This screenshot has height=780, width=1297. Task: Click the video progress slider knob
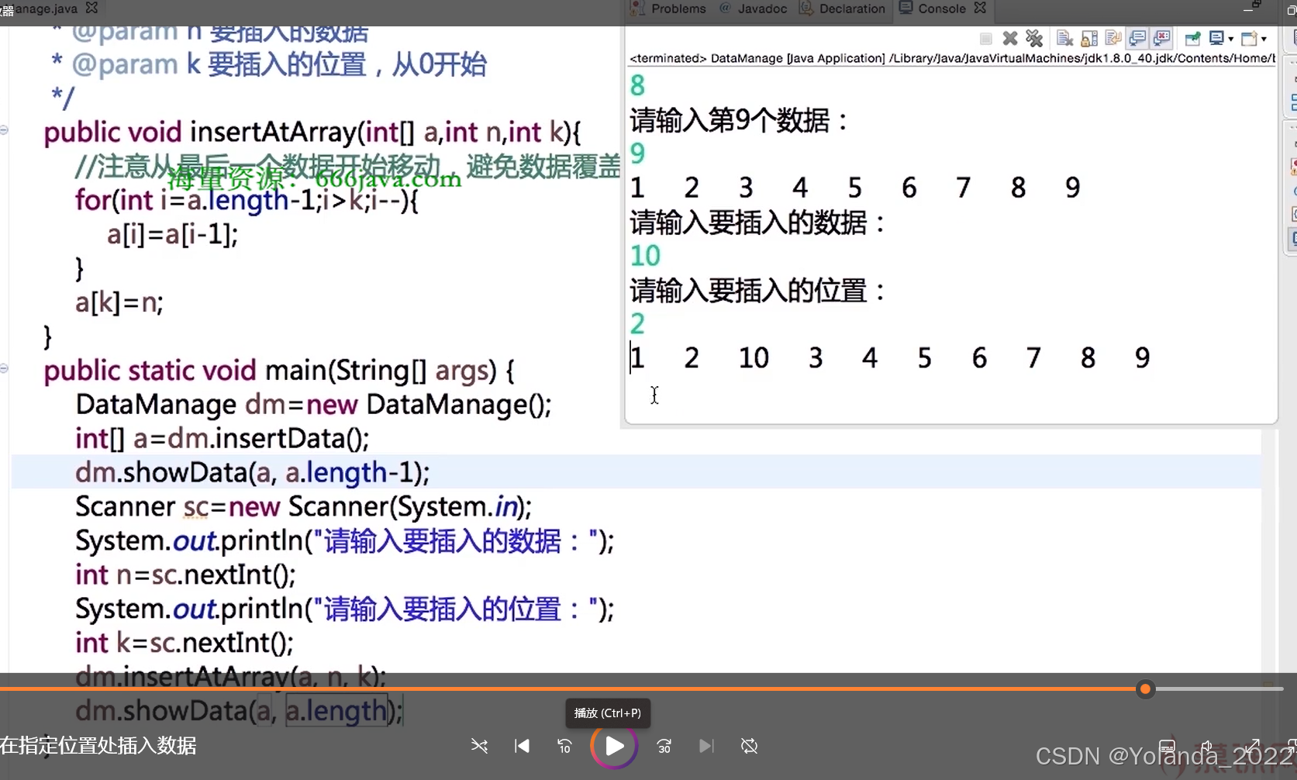1145,689
